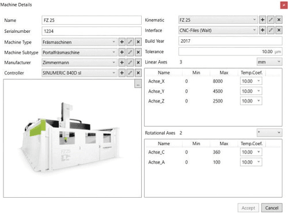The width and height of the screenshot is (288, 215).
Task: Click the Max value 8000 for Achse_X
Action: click(218, 81)
